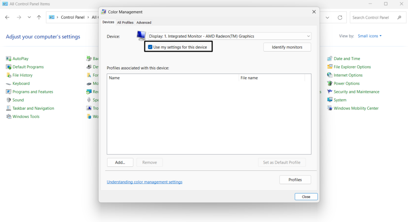The height and width of the screenshot is (222, 408).
Task: Sort profiles by Name column header
Action: (173, 78)
